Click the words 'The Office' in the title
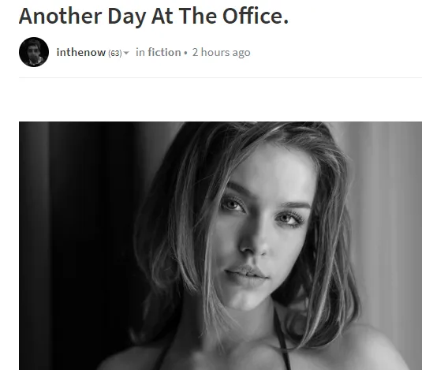 233,16
